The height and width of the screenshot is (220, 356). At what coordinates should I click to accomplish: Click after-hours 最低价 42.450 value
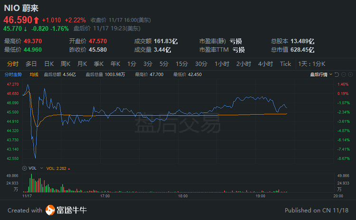pyautogui.click(x=195, y=74)
